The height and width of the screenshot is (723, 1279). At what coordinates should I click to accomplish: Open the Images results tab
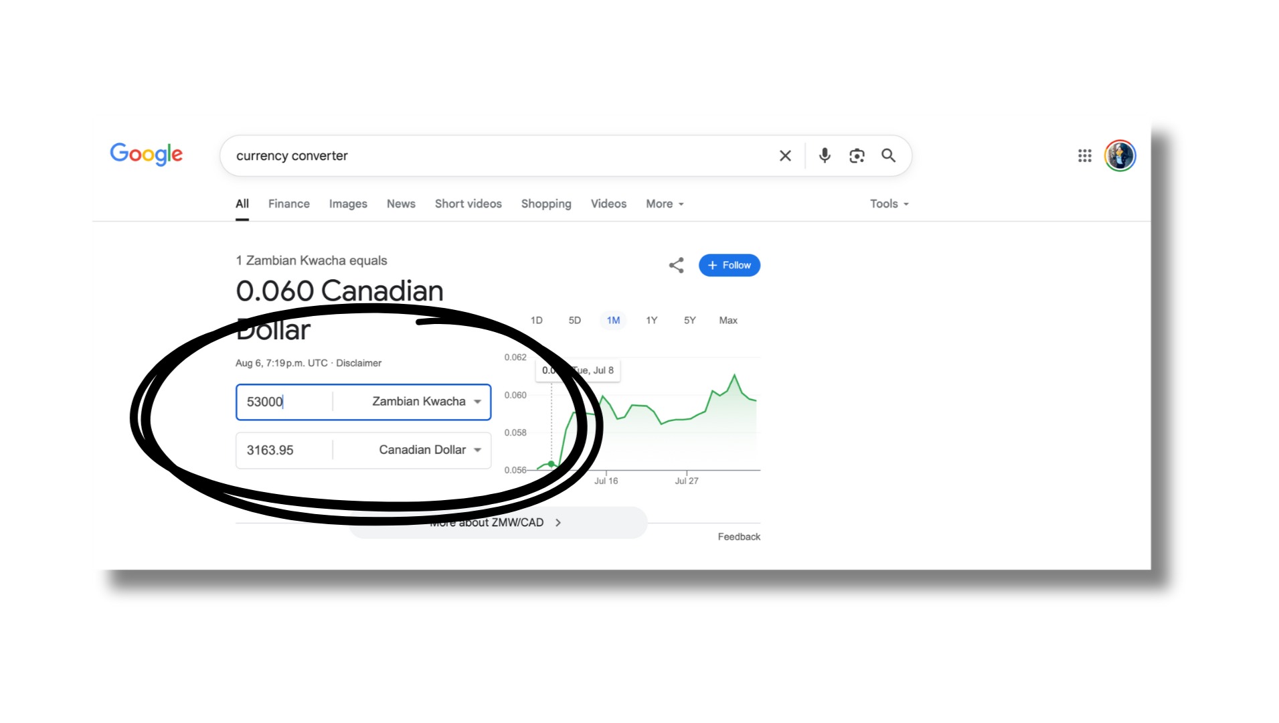[x=348, y=204]
